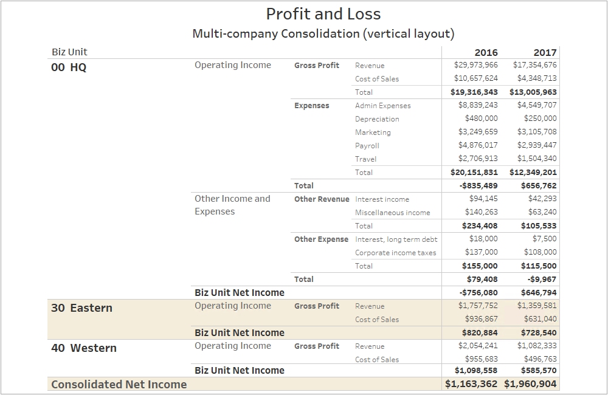
Task: Click Depreciation 2017 value $250,000
Action: pos(540,118)
